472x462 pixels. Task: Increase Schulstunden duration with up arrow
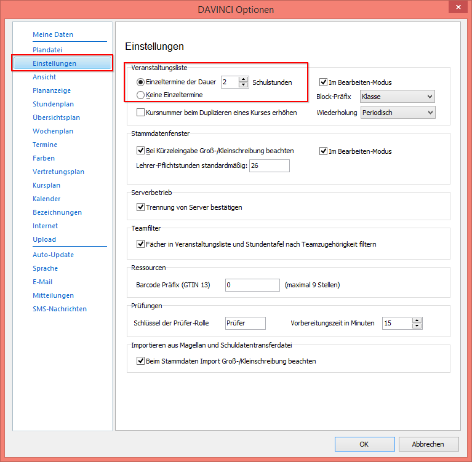(x=243, y=79)
